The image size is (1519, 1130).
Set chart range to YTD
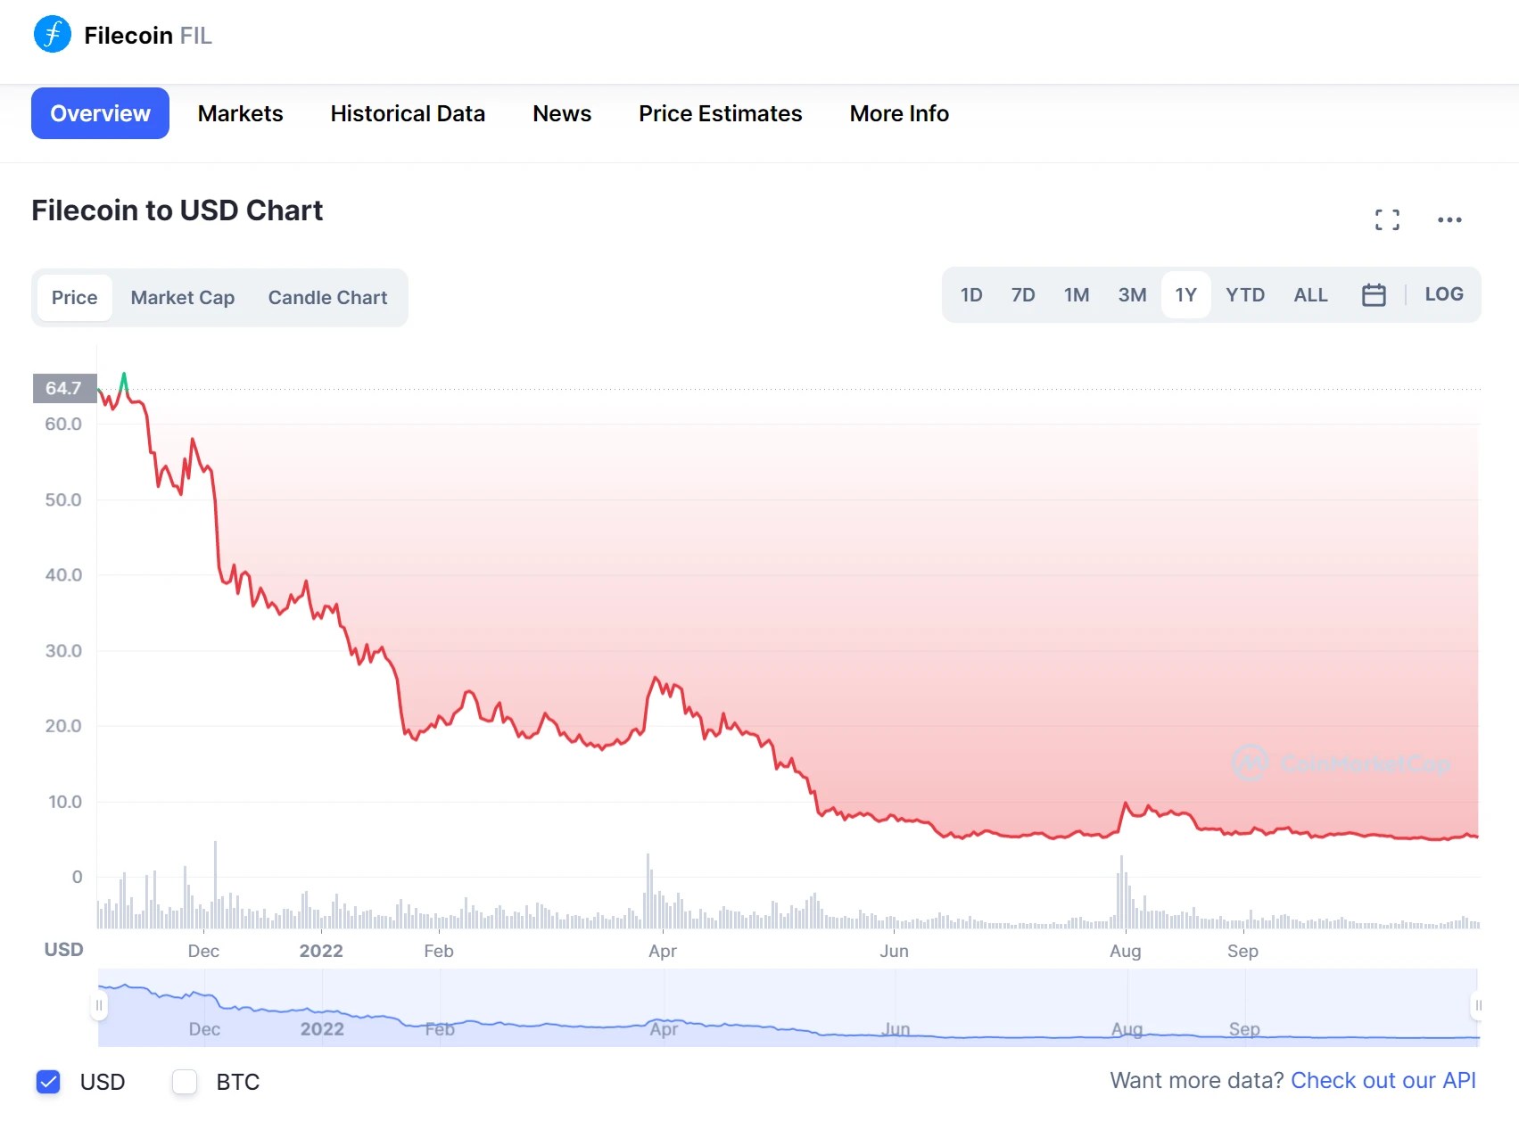[1245, 294]
